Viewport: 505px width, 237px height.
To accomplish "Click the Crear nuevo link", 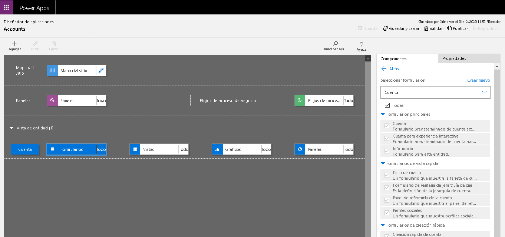I will 478,80.
